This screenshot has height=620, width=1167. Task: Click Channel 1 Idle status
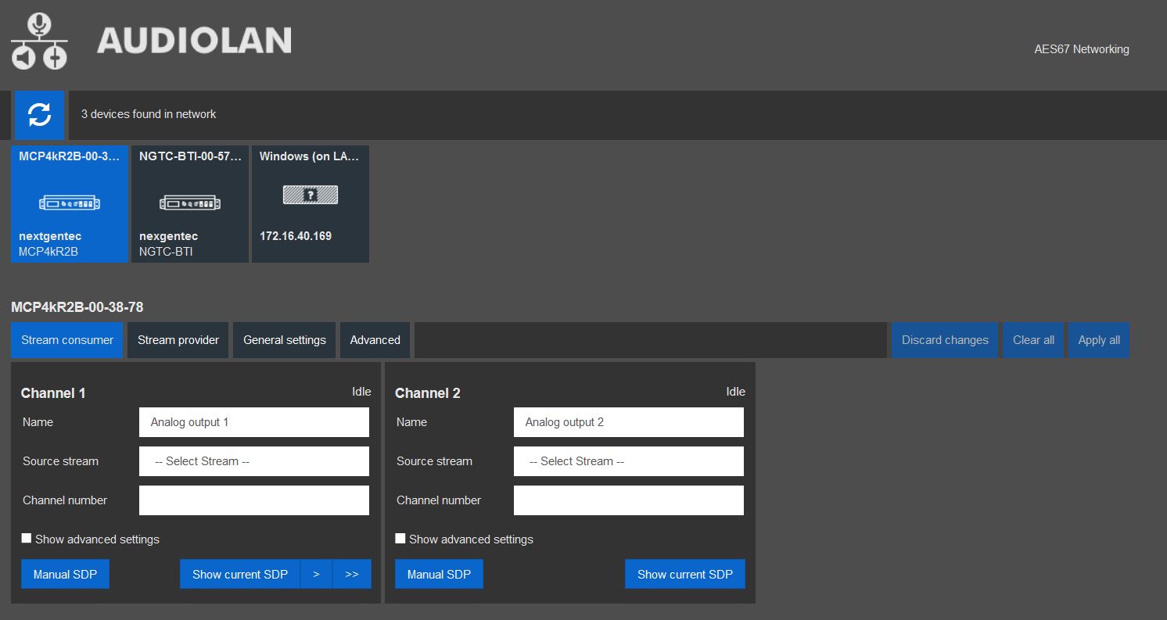361,392
